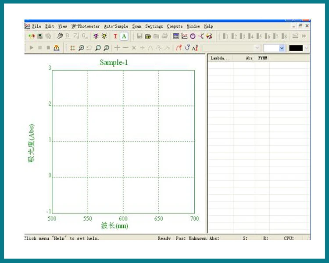The height and width of the screenshot is (263, 329).
Task: Click the stop scan button
Action: tap(48, 48)
